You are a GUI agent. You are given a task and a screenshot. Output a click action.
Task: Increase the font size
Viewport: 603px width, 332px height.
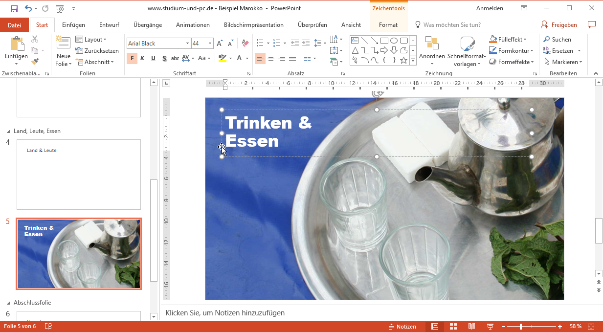coord(220,44)
